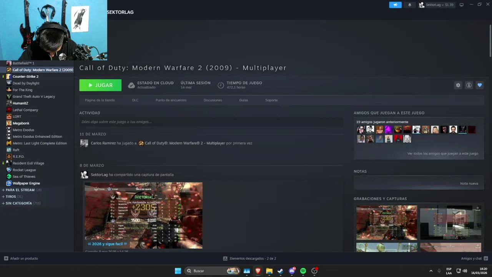The image size is (492, 277).
Task: Click the Buscar taskbar search box
Action: tap(213, 271)
